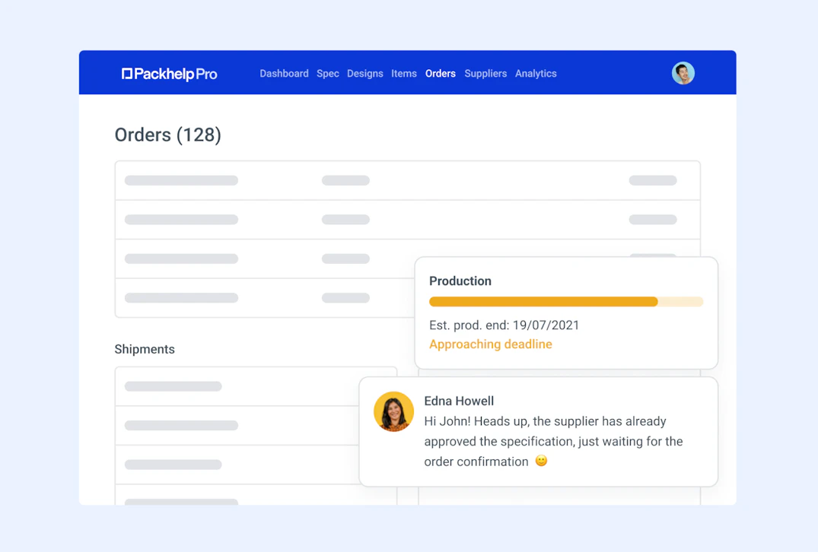The height and width of the screenshot is (552, 818).
Task: Click the smiley emoji in Edna's message
Action: [x=541, y=461]
